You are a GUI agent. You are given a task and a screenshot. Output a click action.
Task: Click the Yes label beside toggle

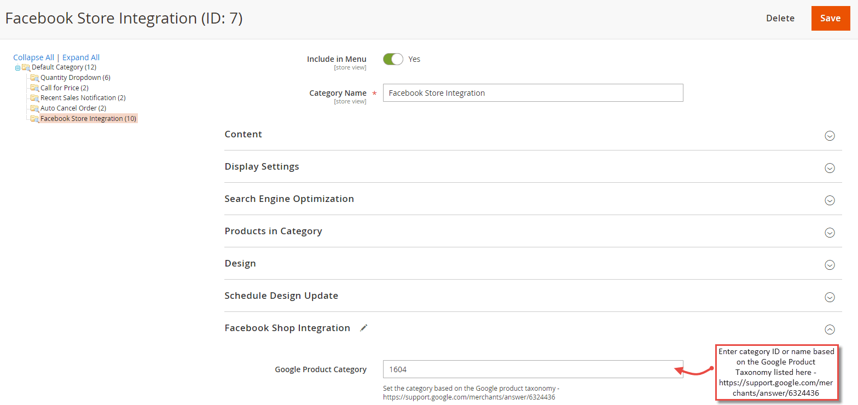click(414, 59)
